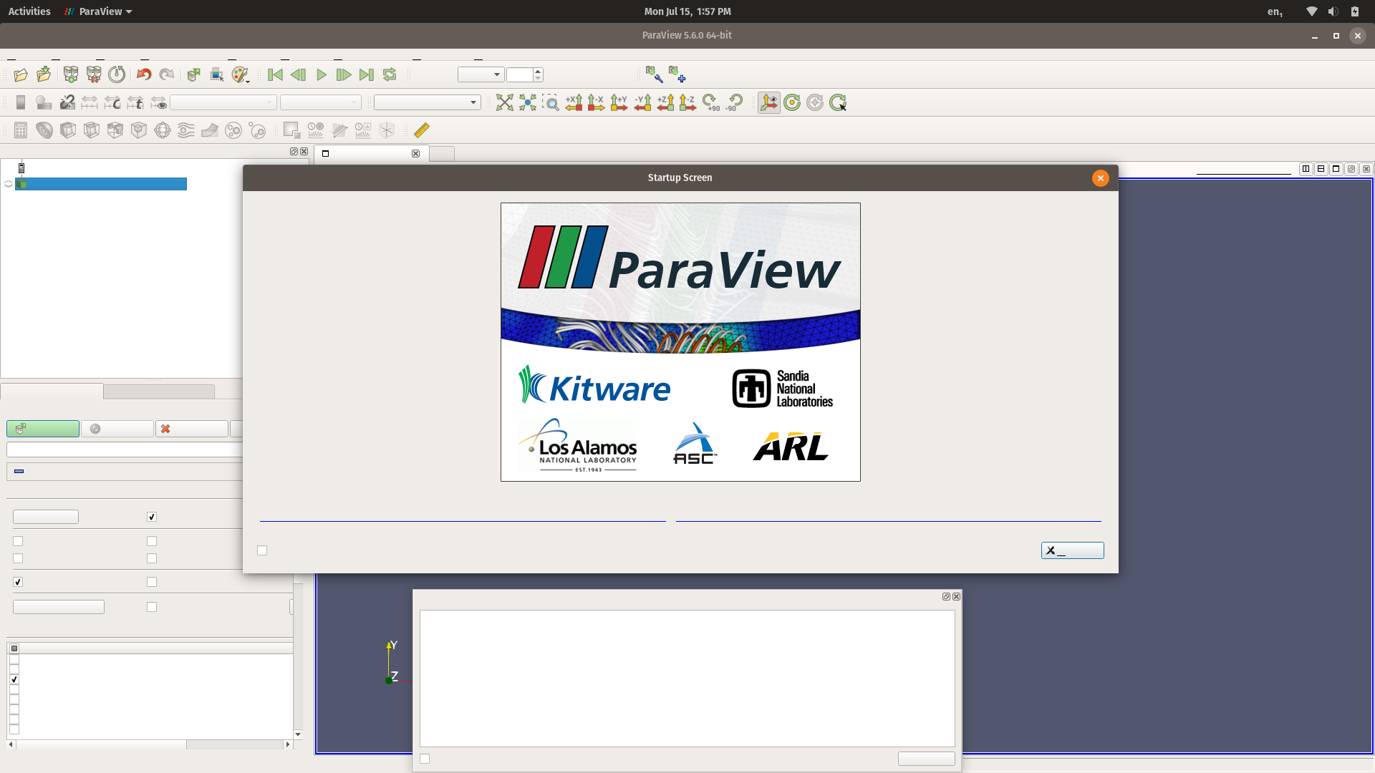Set view direction to -X
This screenshot has width=1375, height=773.
pyautogui.click(x=597, y=102)
